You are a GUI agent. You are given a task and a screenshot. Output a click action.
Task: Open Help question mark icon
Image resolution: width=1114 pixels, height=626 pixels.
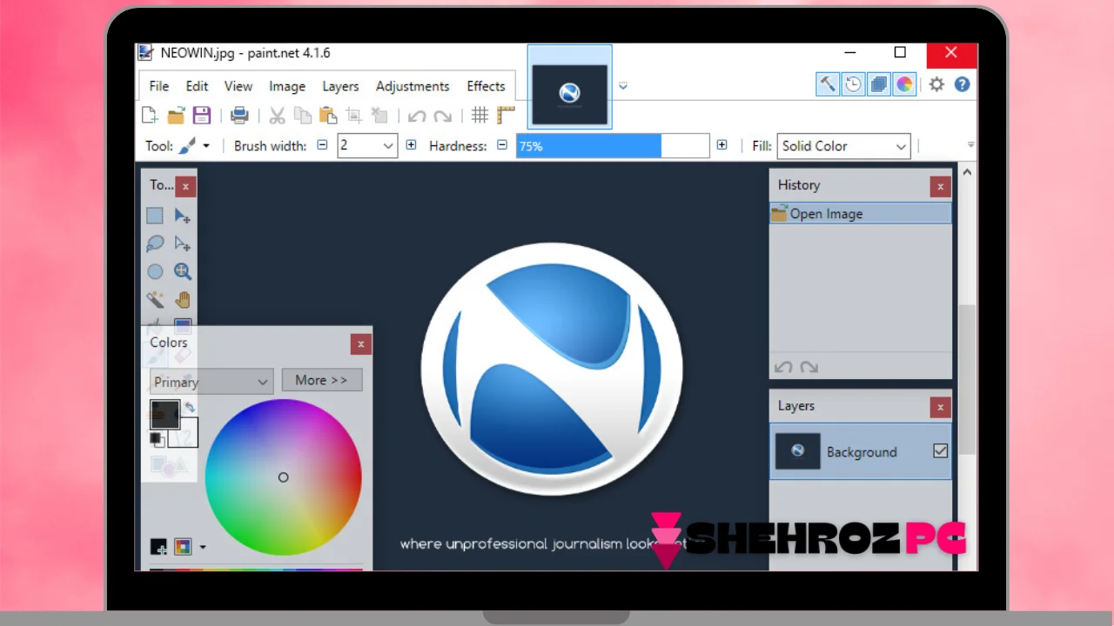point(962,84)
